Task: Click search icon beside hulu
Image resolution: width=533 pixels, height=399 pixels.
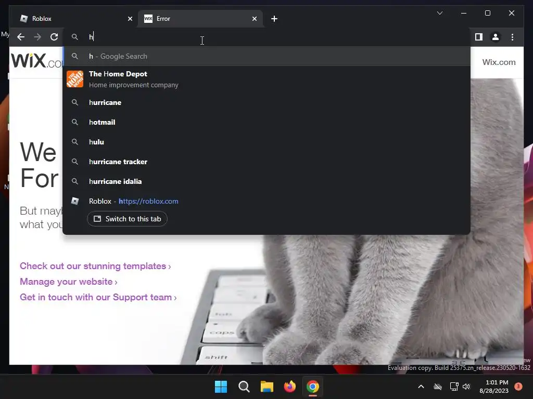Action: tap(75, 142)
